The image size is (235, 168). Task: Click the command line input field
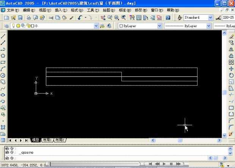pos(106,158)
